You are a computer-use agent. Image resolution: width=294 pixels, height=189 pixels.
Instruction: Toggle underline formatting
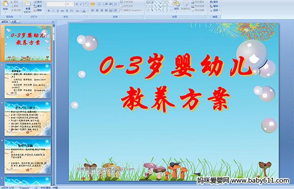[57, 11]
